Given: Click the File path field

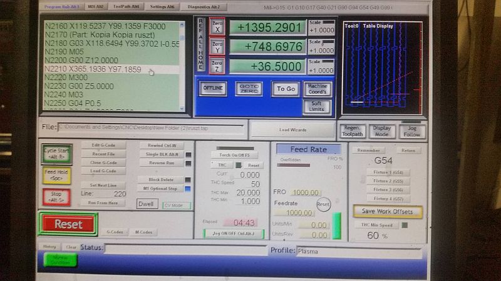Looking at the screenshot, I should (150, 127).
